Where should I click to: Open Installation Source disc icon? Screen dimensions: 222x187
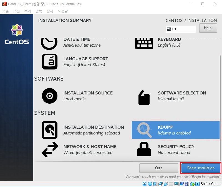[x=50, y=96]
